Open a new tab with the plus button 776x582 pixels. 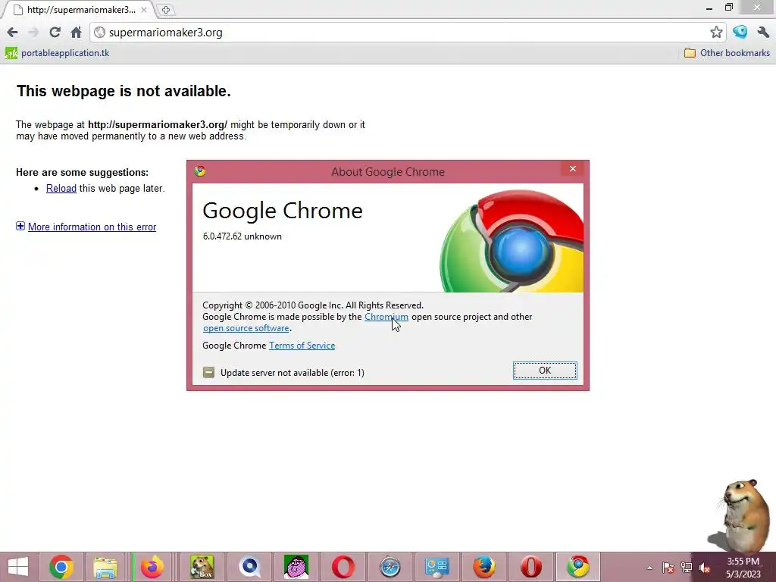[166, 10]
